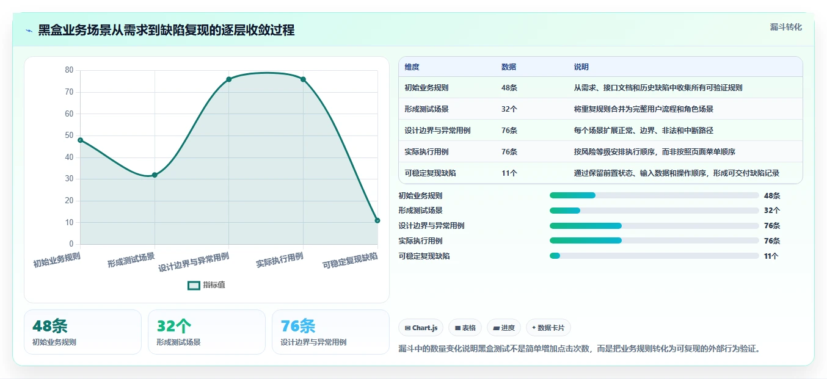Click the 形成测试场景 progress bar
Screen dimensions: 827x379
click(654, 211)
